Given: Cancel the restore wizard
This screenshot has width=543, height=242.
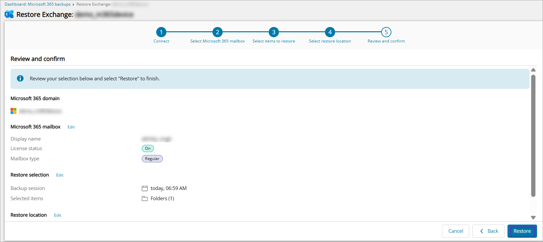Looking at the screenshot, I should click(x=456, y=231).
